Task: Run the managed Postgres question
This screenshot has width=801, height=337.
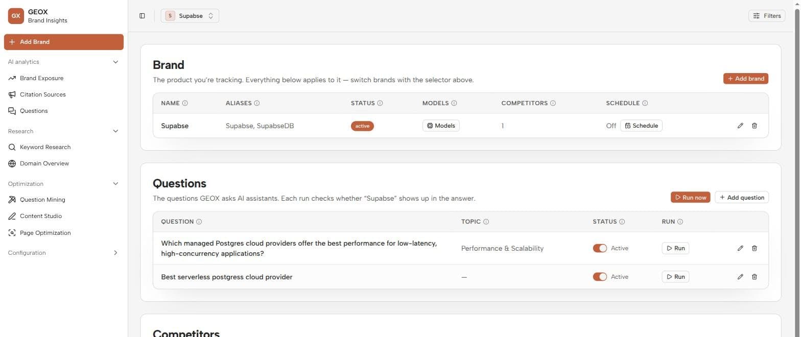Action: 675,248
